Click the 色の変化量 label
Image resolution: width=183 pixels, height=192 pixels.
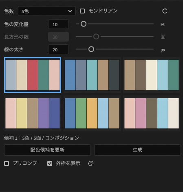16,24
